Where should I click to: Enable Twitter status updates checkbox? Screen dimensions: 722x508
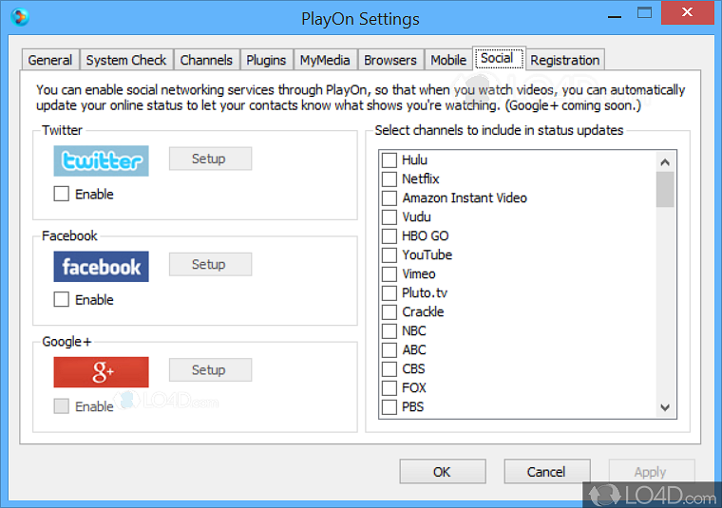(61, 194)
